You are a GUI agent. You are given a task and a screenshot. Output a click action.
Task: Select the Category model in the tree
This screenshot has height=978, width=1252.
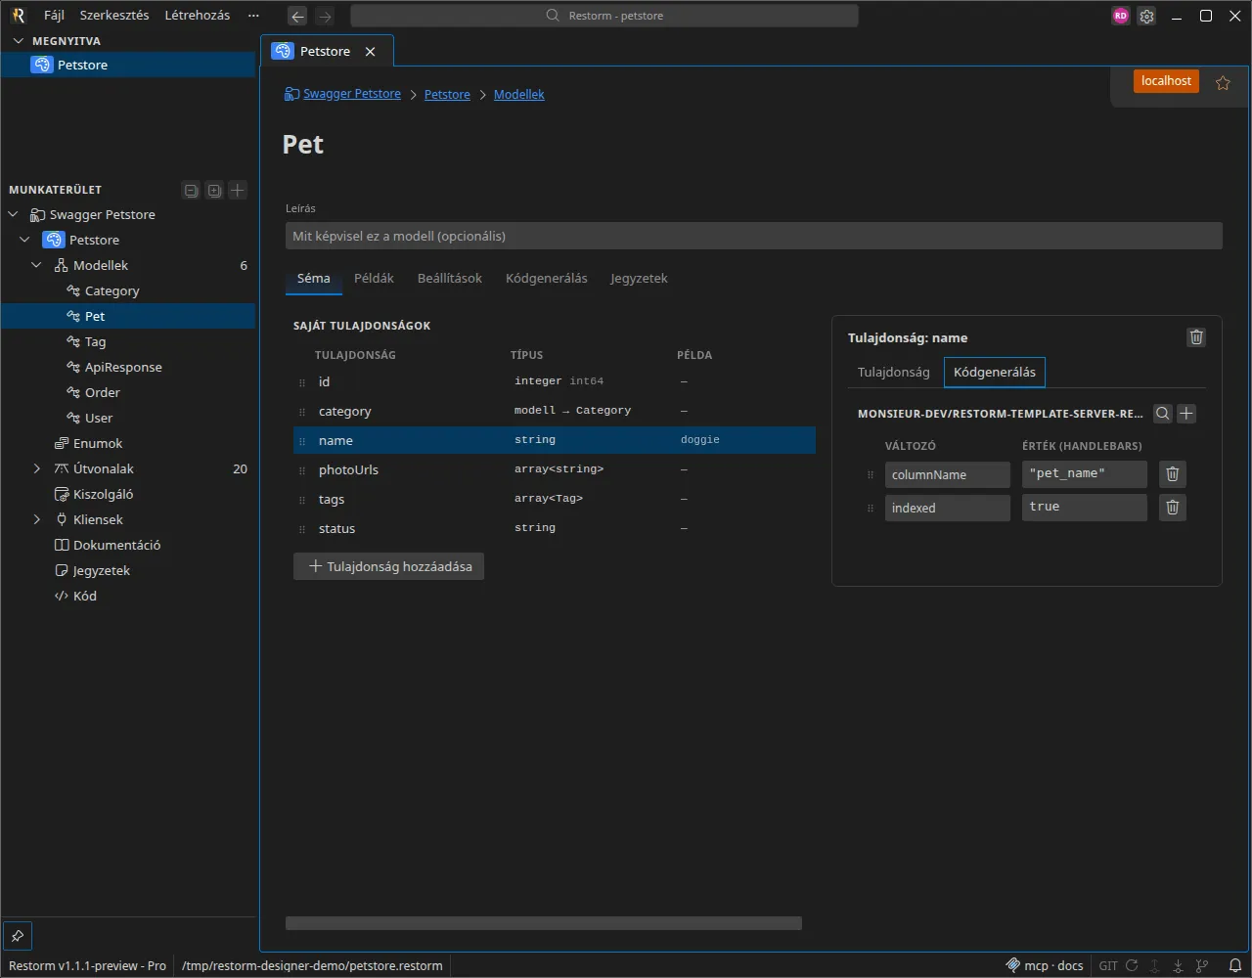pos(128,291)
